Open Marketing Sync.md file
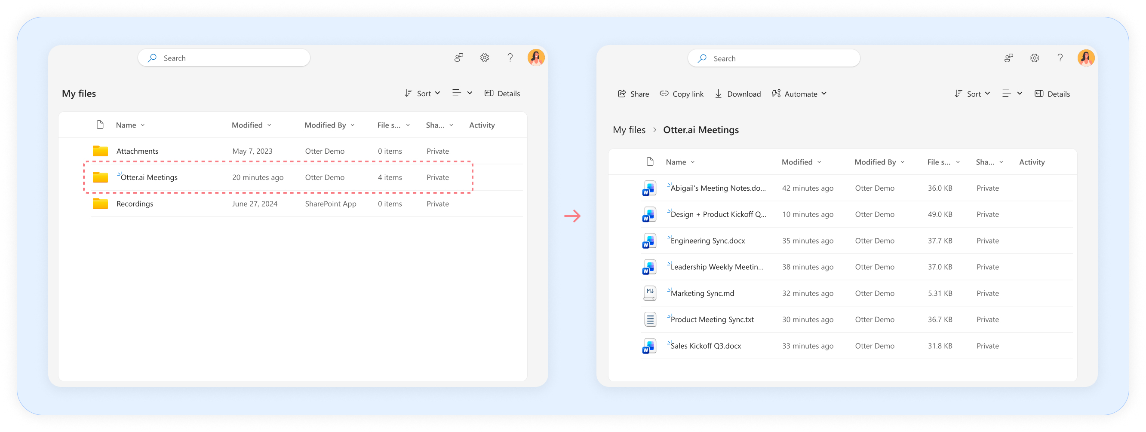The height and width of the screenshot is (432, 1146). coord(702,293)
